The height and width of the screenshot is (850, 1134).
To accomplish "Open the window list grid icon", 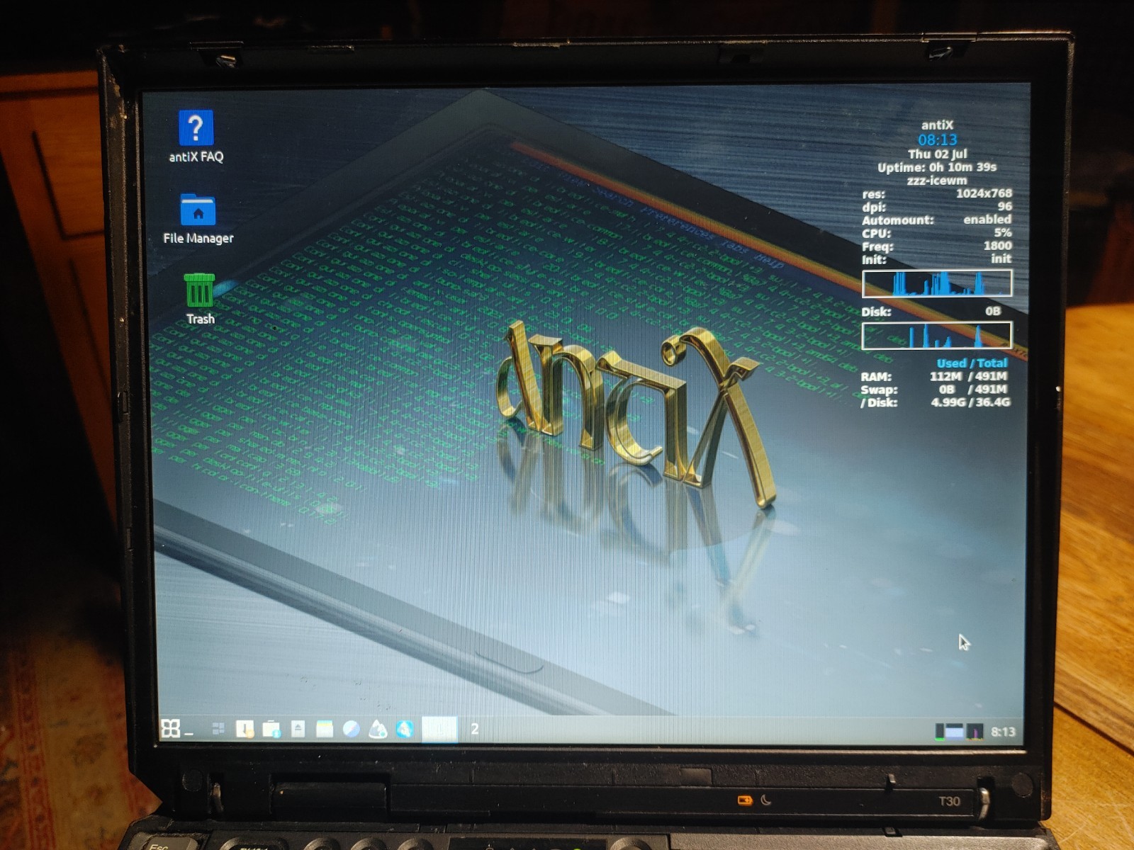I will pyautogui.click(x=218, y=728).
